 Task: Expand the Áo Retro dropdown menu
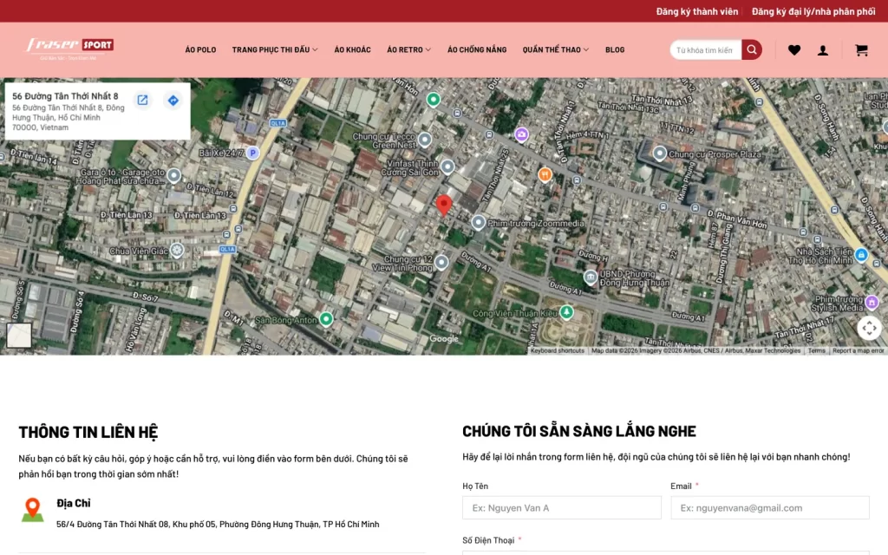409,49
